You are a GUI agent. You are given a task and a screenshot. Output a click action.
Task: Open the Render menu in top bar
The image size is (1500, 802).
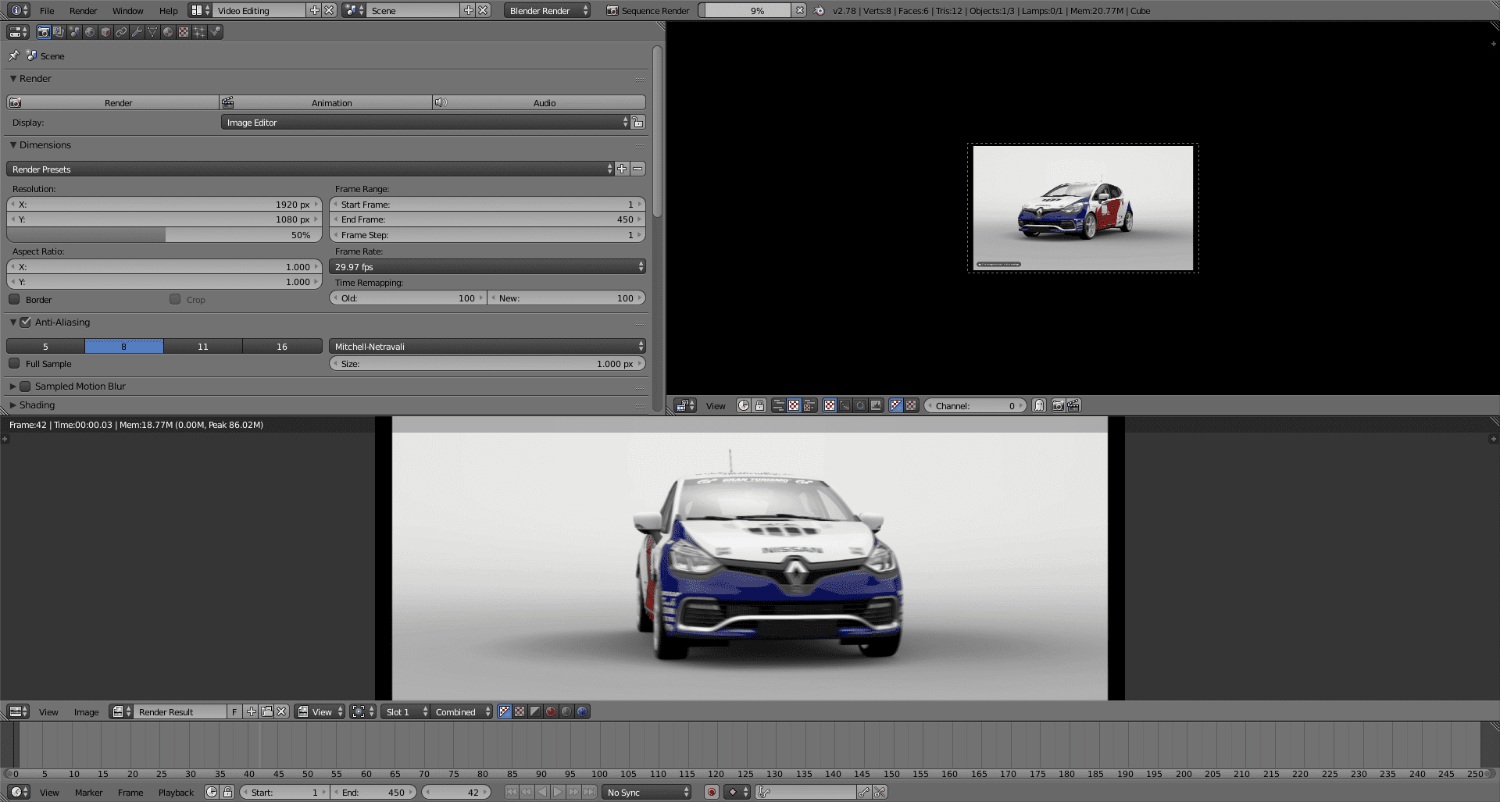tap(83, 11)
